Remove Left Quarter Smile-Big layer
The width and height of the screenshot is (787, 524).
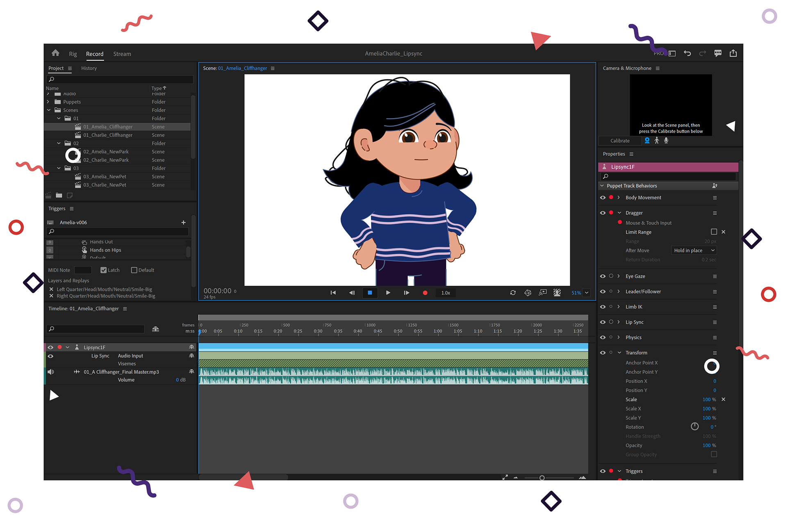pos(51,289)
